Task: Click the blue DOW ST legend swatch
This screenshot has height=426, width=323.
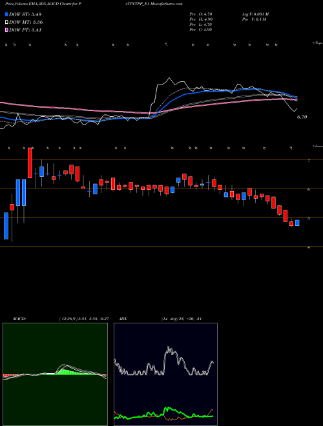Action: (6, 14)
